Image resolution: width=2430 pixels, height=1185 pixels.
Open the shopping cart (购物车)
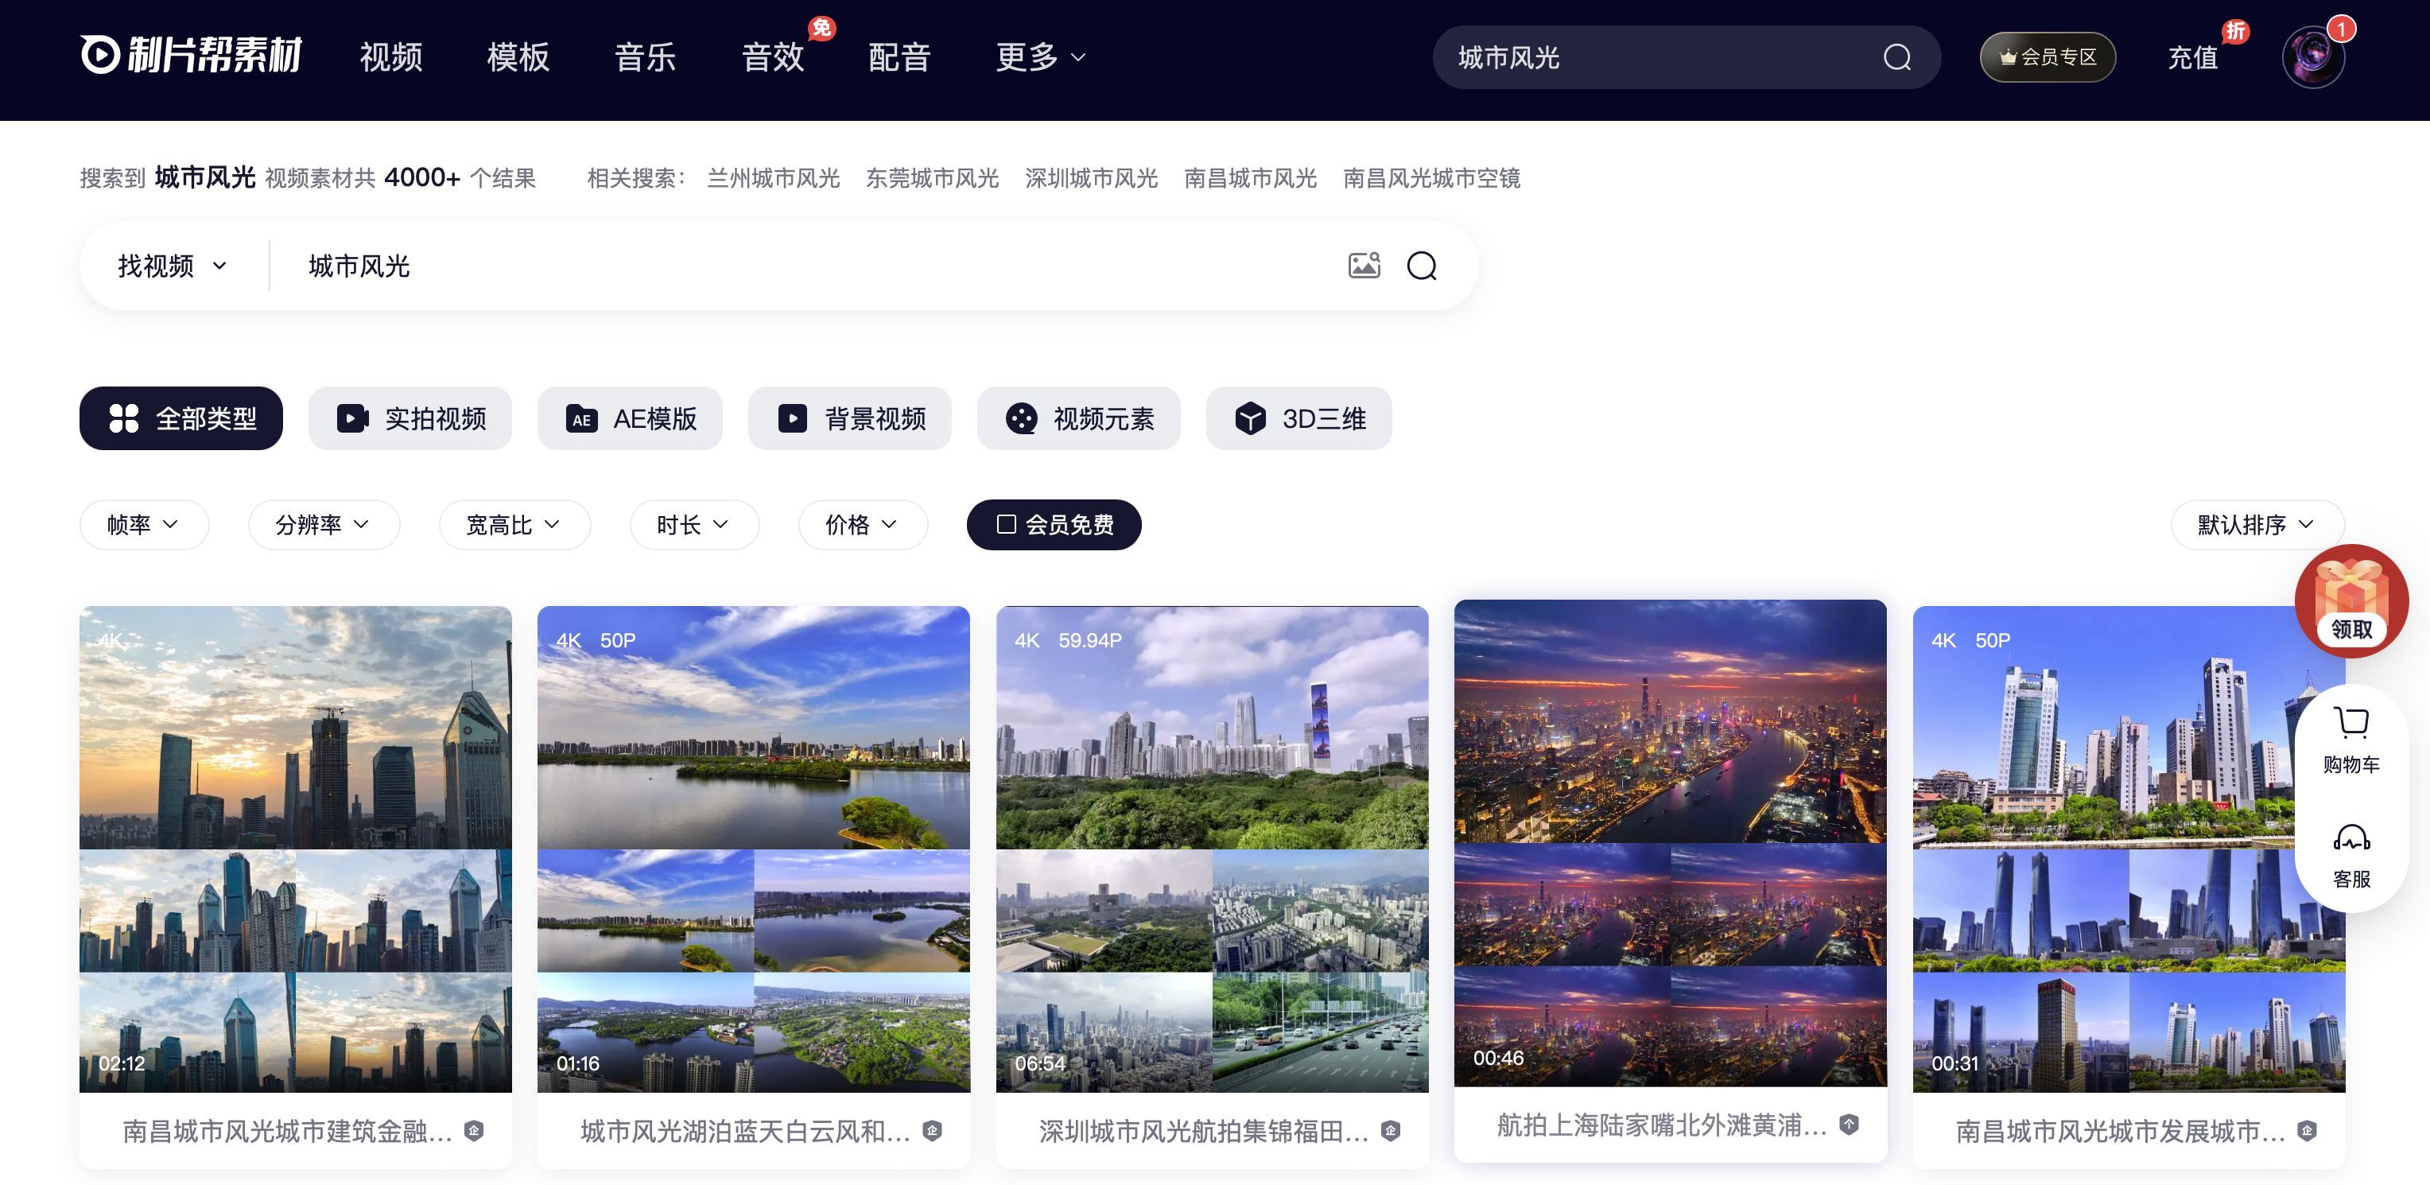2350,740
